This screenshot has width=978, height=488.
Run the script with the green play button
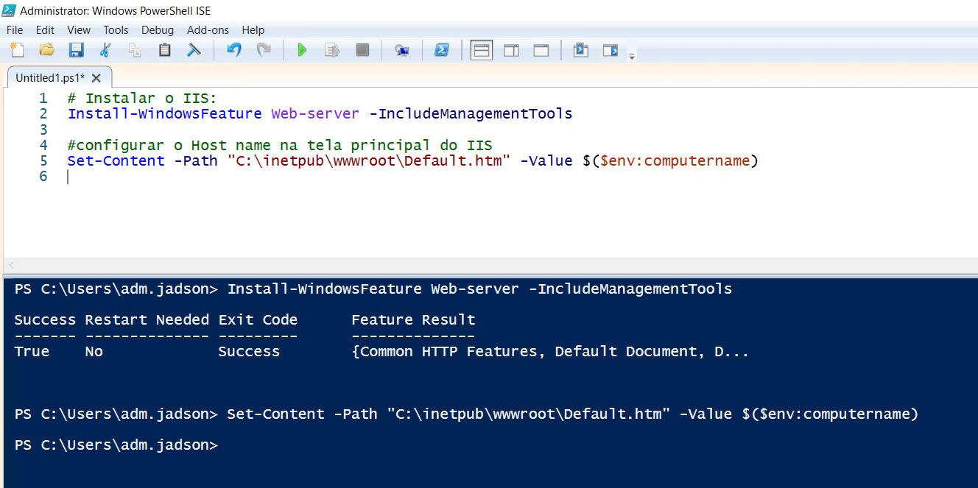coord(302,50)
